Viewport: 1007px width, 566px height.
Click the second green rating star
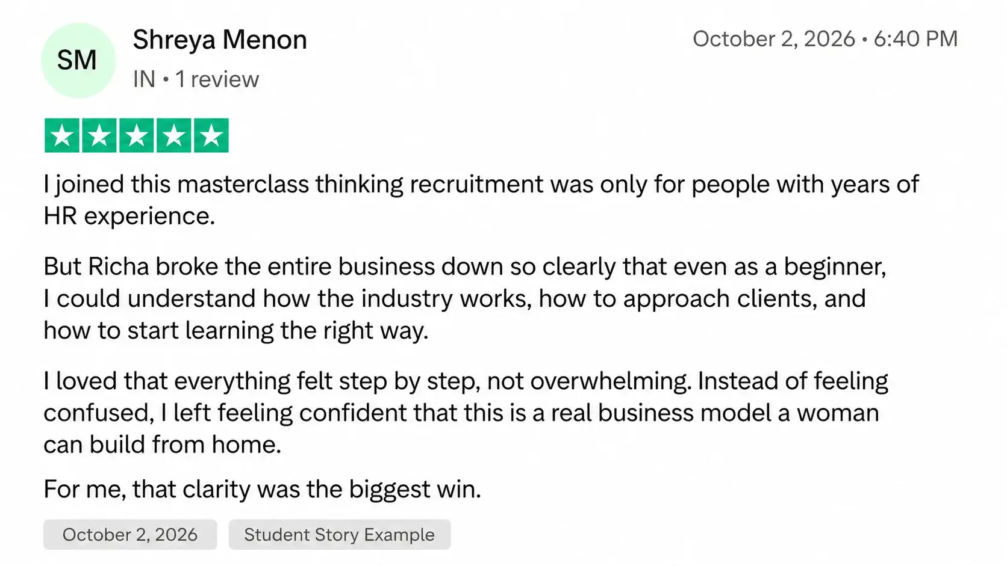99,135
